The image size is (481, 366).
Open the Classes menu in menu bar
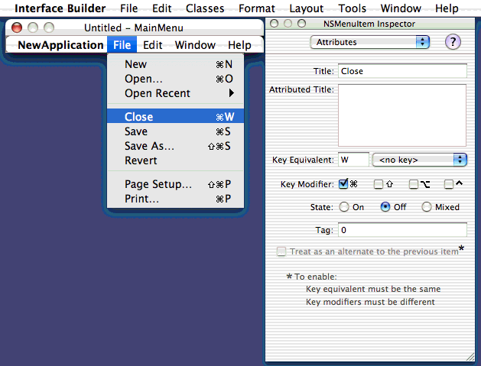click(x=205, y=8)
